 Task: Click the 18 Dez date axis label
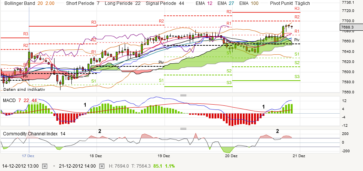(x=96, y=156)
